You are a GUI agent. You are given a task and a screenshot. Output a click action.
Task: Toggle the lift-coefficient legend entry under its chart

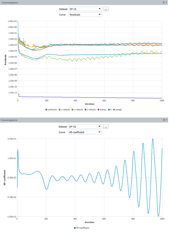click(x=82, y=228)
